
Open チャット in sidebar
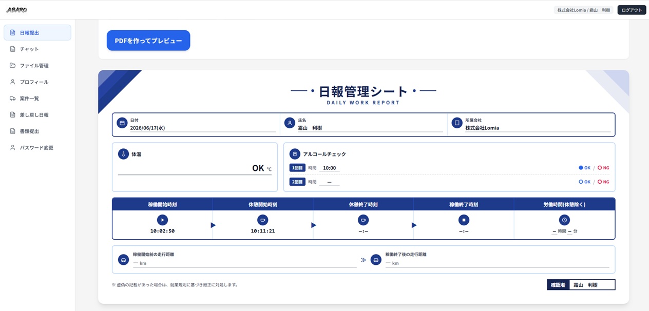(37, 49)
